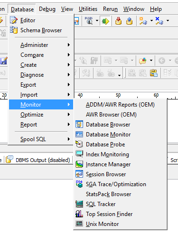This screenshot has width=178, height=234.
Task: Click the Instance Manager icon
Action: click(x=79, y=164)
